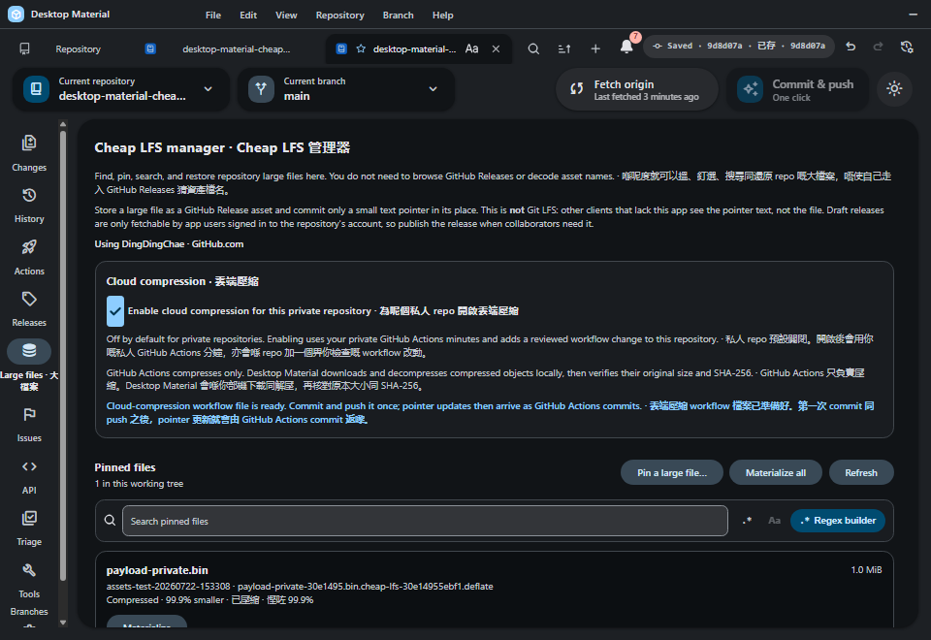The width and height of the screenshot is (931, 640).
Task: Click the Branches sidebar label
Action: point(29,612)
